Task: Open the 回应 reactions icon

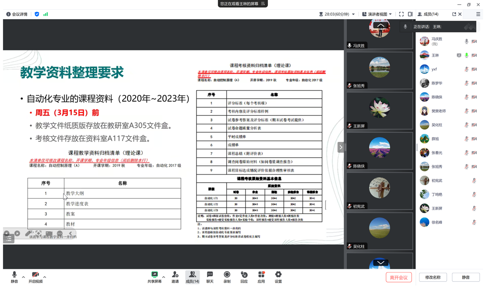Action: click(x=244, y=276)
